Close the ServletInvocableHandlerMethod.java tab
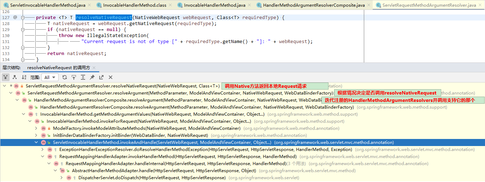Image resolution: width=485 pixels, height=182 pixels. coord(89,5)
